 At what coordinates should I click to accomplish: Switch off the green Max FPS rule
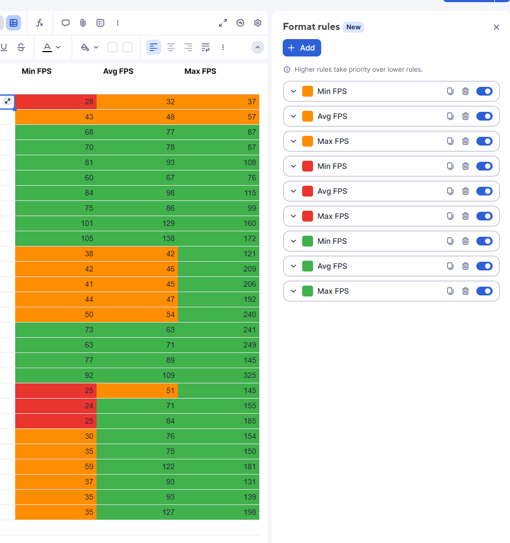(x=484, y=291)
